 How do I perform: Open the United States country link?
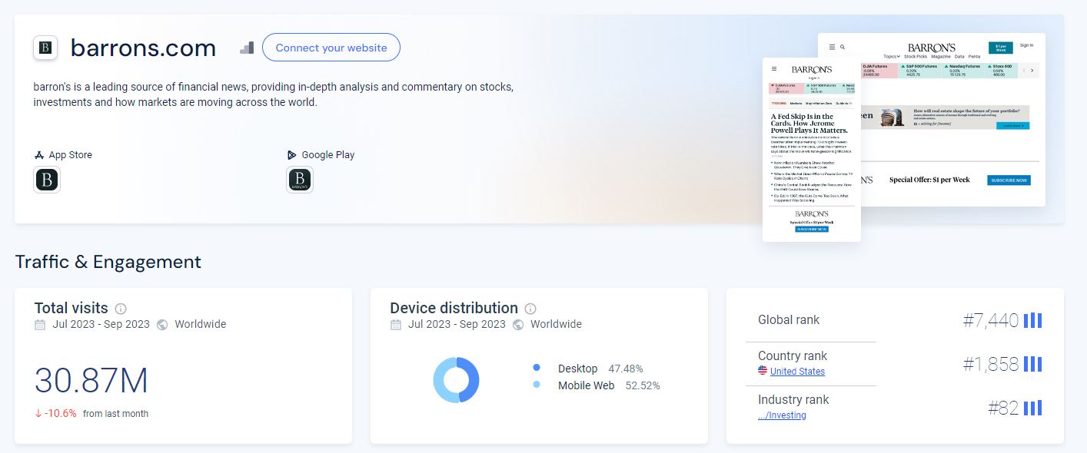pyautogui.click(x=797, y=372)
